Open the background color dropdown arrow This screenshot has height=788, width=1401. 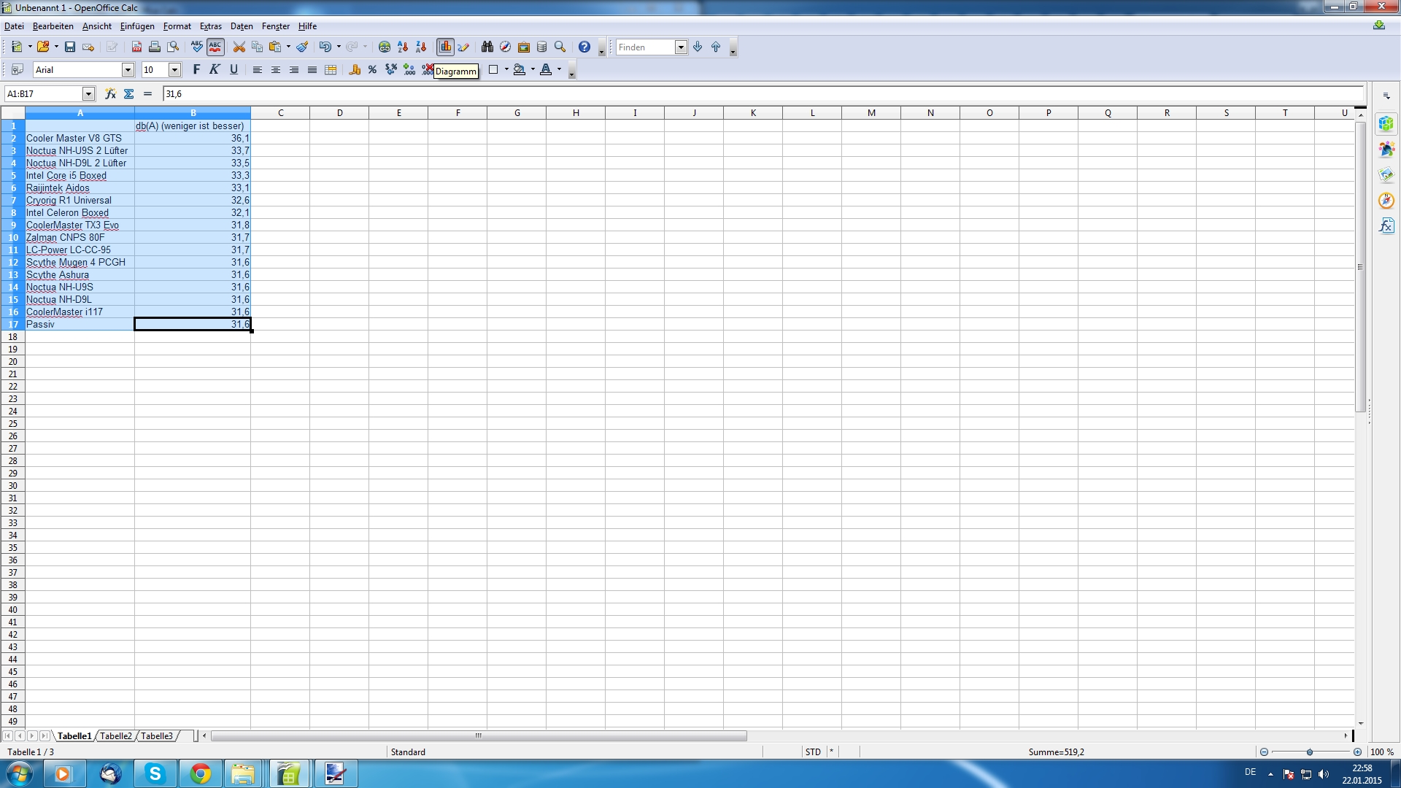(x=533, y=69)
